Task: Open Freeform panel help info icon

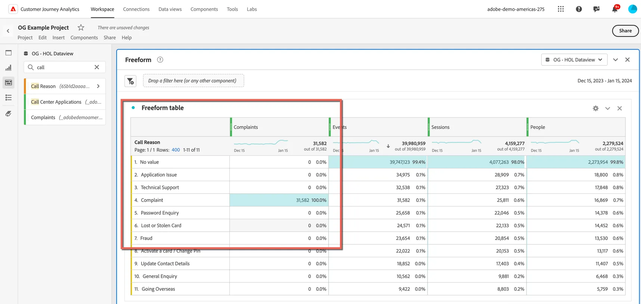Action: 160,60
